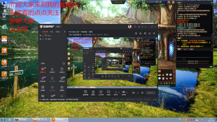Open the 多人连麦 download tool
The image size is (217, 122).
tap(52, 79)
